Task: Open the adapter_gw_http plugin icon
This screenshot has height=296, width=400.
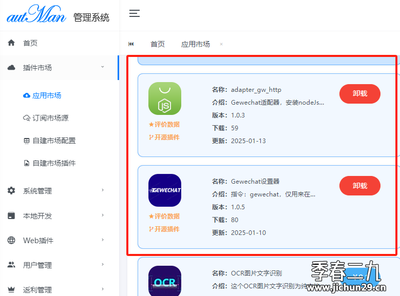Action: pyautogui.click(x=165, y=98)
